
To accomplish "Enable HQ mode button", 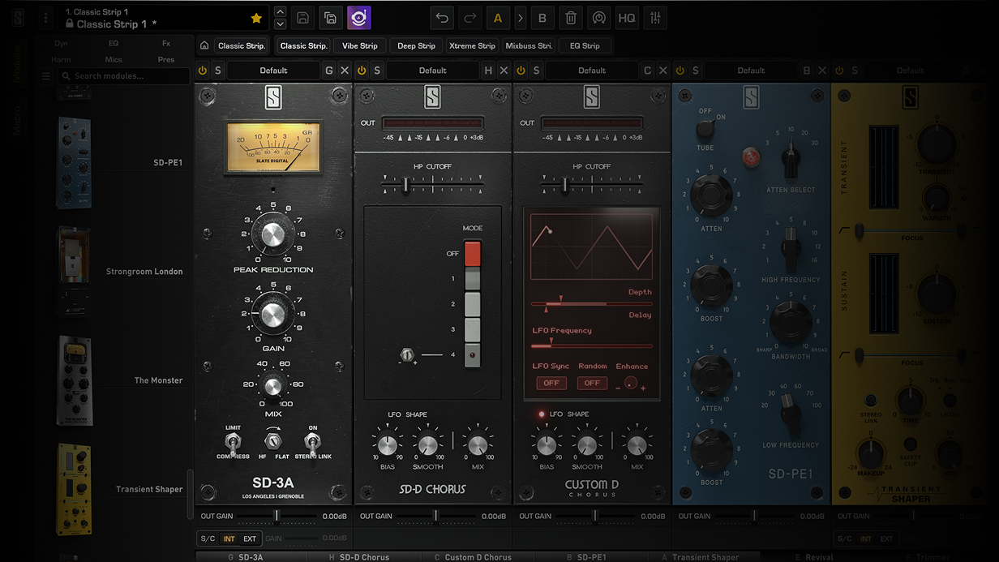I will (626, 18).
